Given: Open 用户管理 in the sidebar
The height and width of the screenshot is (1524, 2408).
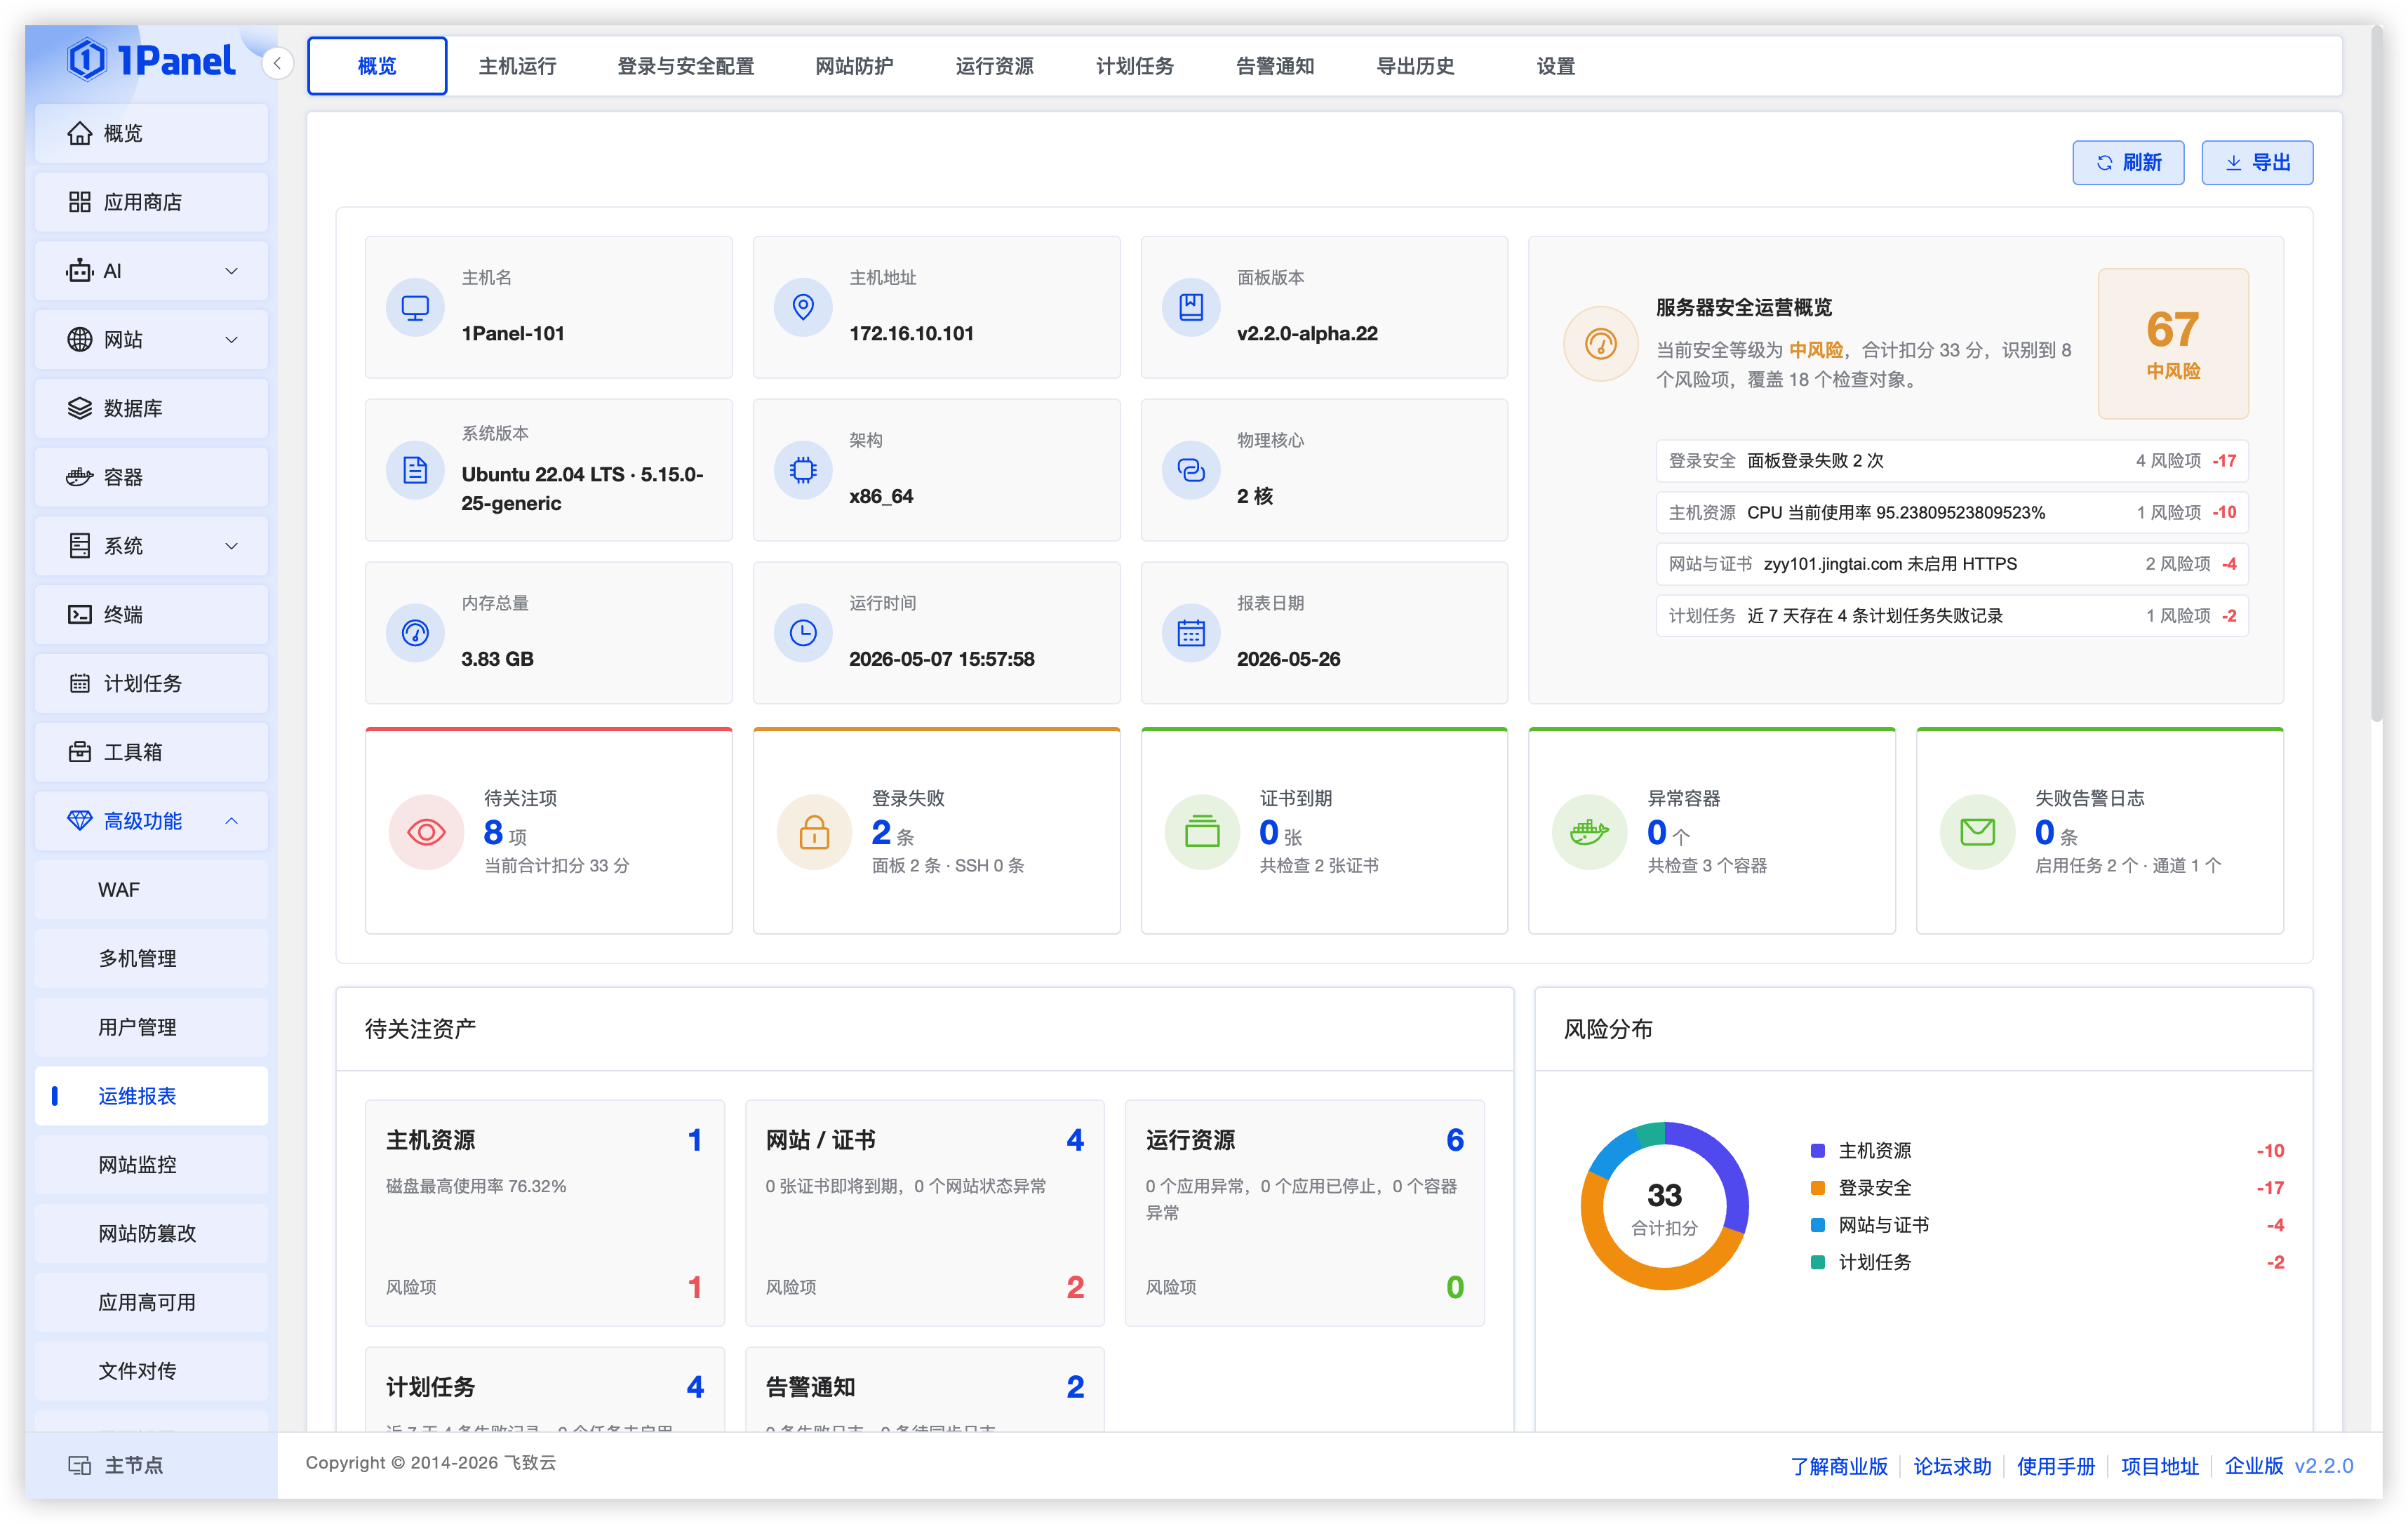Looking at the screenshot, I should pyautogui.click(x=151, y=1027).
